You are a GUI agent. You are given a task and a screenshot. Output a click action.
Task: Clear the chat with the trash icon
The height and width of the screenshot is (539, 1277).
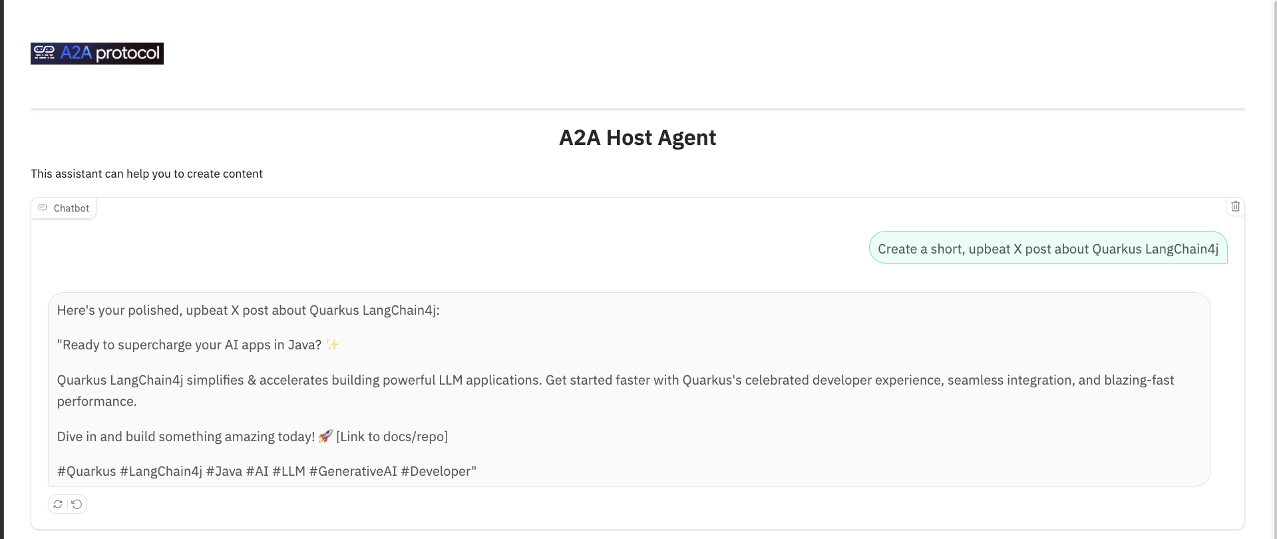(1235, 206)
